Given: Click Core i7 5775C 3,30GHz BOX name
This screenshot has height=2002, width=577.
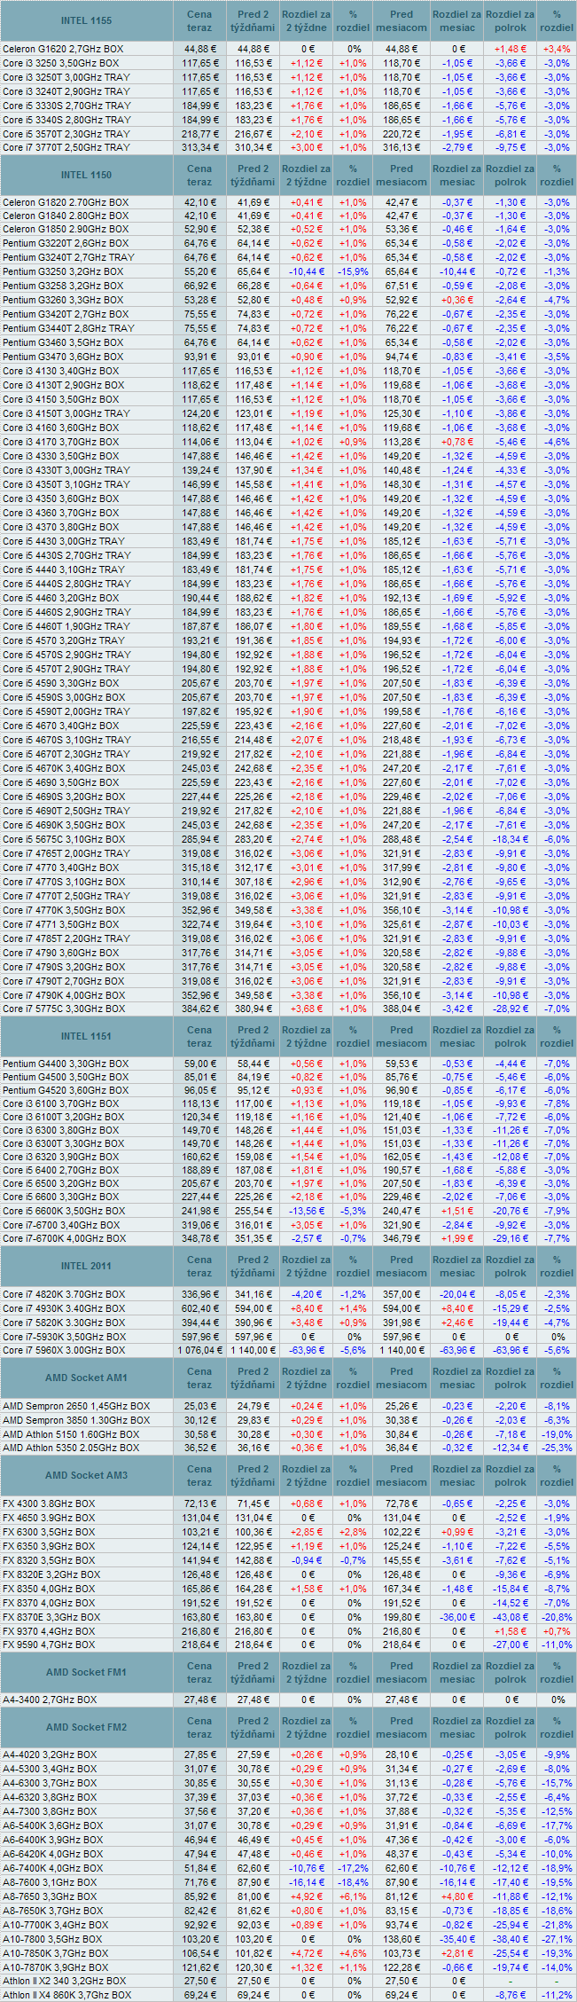Looking at the screenshot, I should tap(64, 1009).
